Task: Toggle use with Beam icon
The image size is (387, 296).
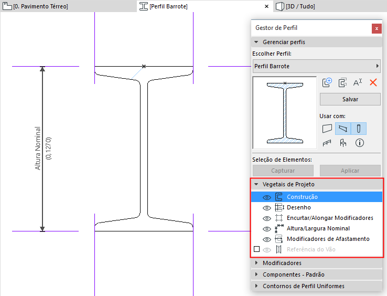Action: click(x=343, y=129)
